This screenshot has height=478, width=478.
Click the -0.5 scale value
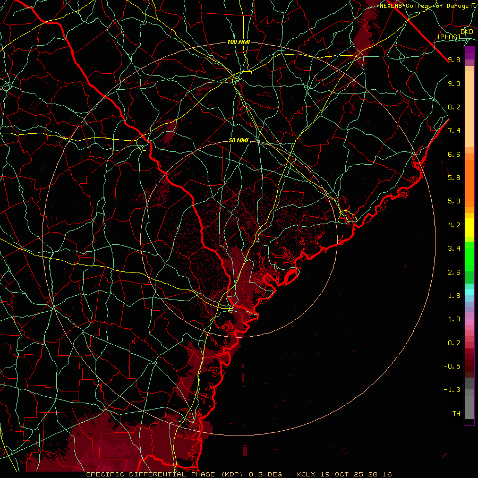point(452,366)
